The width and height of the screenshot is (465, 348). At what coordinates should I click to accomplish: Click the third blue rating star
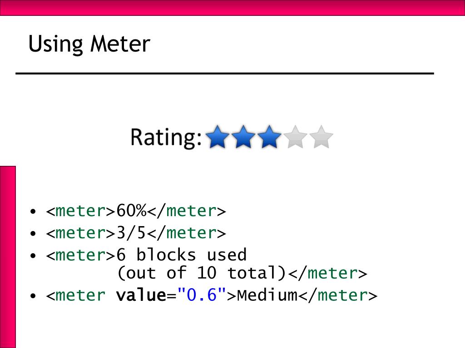(269, 137)
